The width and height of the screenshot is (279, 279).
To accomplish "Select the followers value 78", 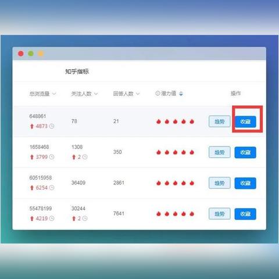I will 74,121.
